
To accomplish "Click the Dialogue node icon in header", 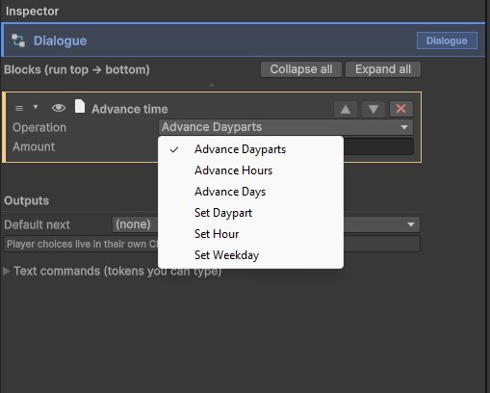I will 18,40.
